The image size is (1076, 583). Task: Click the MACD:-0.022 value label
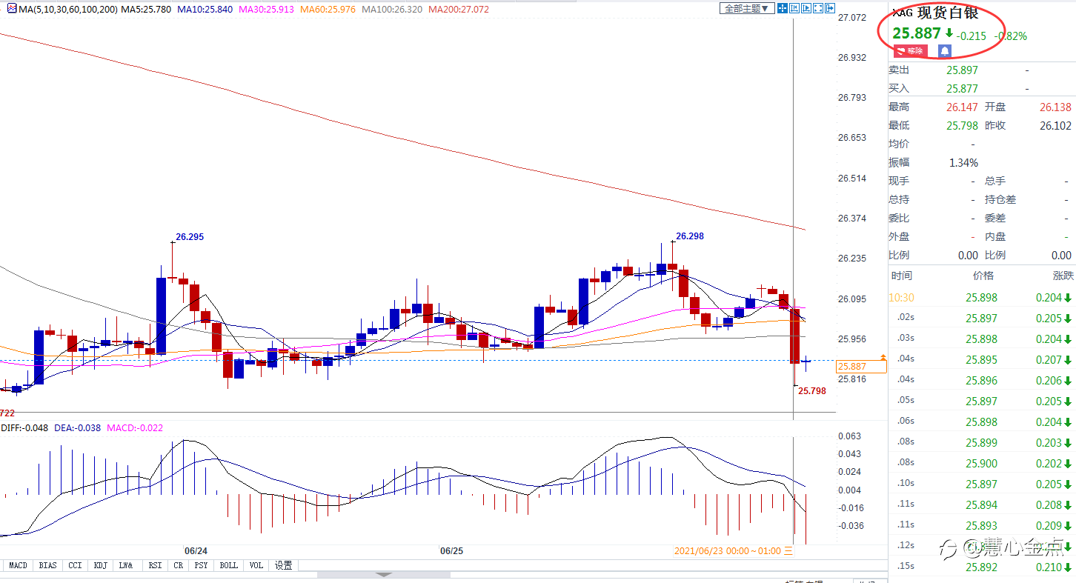pos(135,428)
